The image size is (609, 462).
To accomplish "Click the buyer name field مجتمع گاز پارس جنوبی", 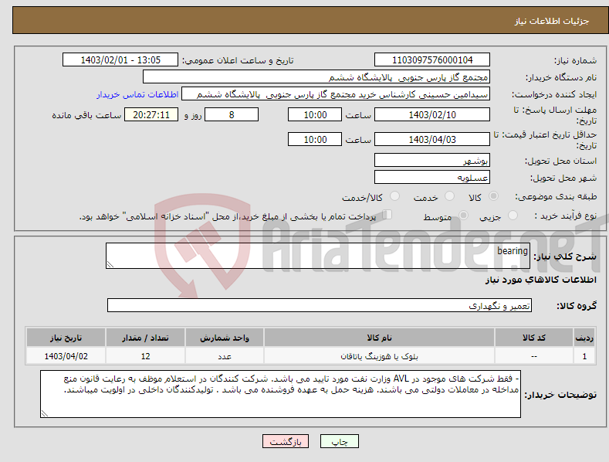I will click(x=316, y=76).
